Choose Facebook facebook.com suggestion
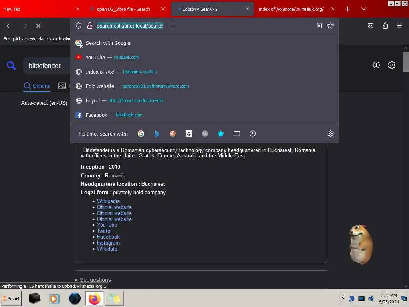409x307 pixels. click(x=204, y=115)
